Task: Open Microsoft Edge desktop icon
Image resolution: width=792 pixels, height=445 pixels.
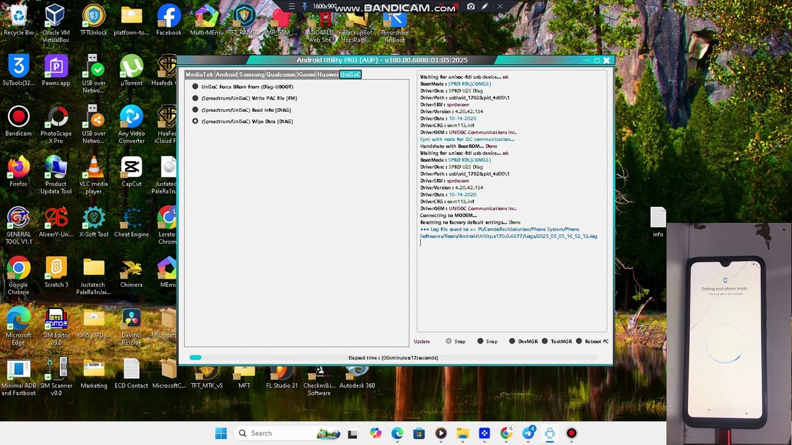Action: click(x=19, y=326)
